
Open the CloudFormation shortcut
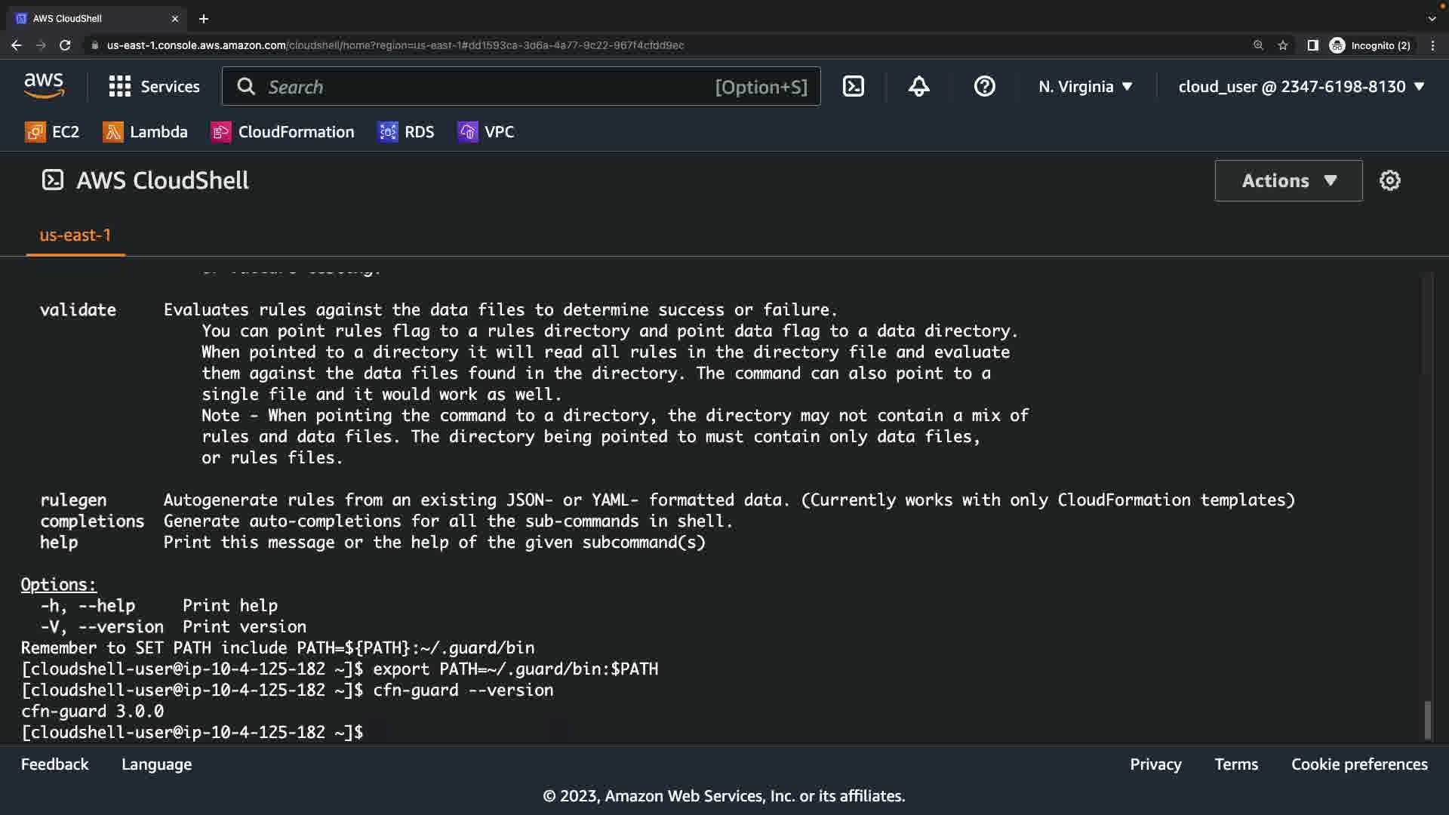coord(282,132)
